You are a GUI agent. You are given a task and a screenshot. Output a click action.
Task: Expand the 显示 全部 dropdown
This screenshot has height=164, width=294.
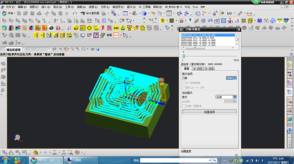point(234,96)
